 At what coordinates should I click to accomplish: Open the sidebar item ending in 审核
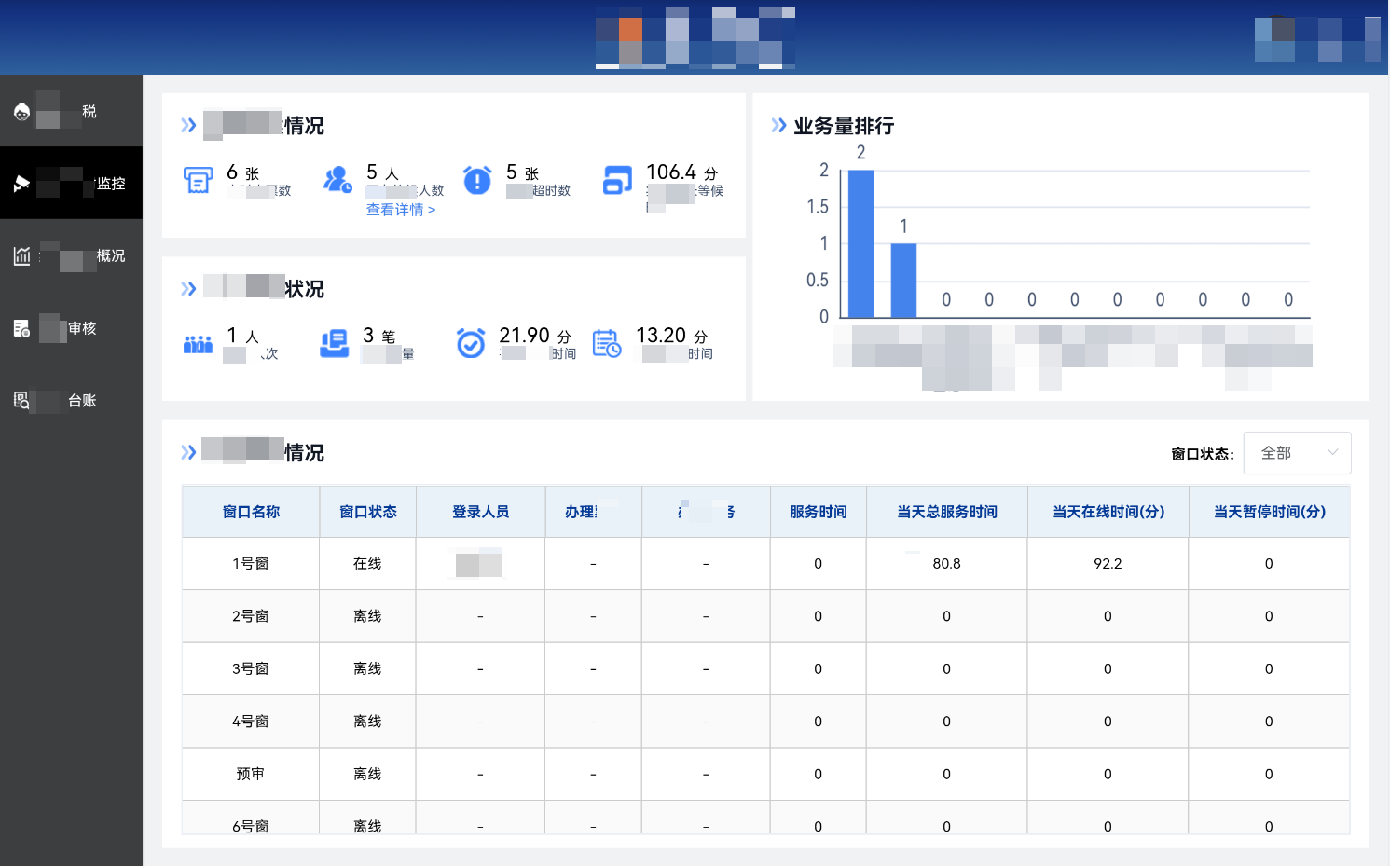pyautogui.click(x=71, y=328)
